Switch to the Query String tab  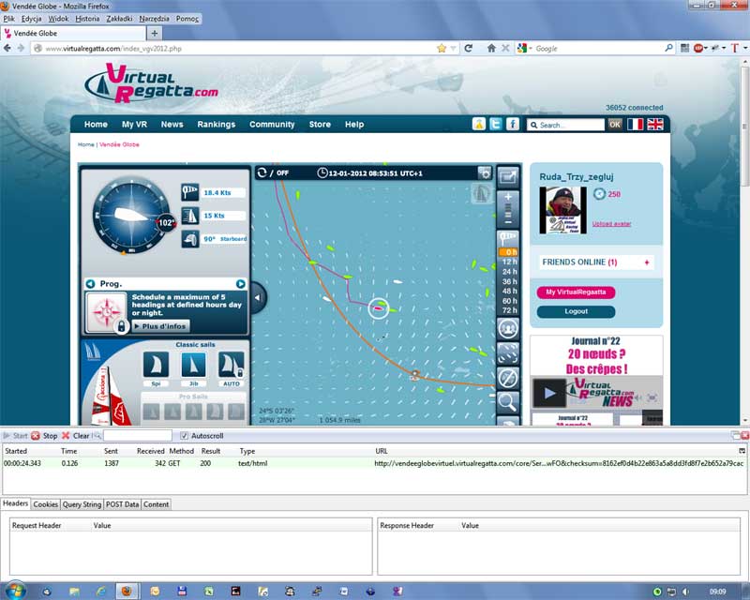82,504
